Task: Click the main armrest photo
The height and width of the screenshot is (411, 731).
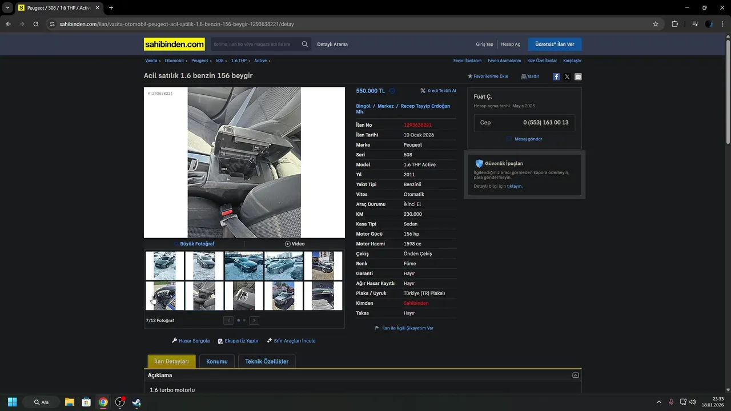Action: (244, 163)
